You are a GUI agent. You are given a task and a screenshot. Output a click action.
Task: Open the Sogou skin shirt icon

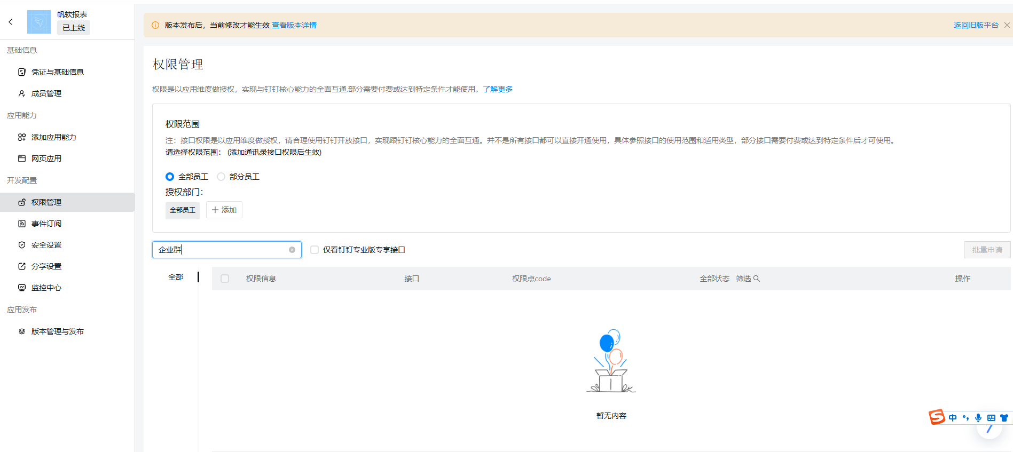tap(1004, 418)
